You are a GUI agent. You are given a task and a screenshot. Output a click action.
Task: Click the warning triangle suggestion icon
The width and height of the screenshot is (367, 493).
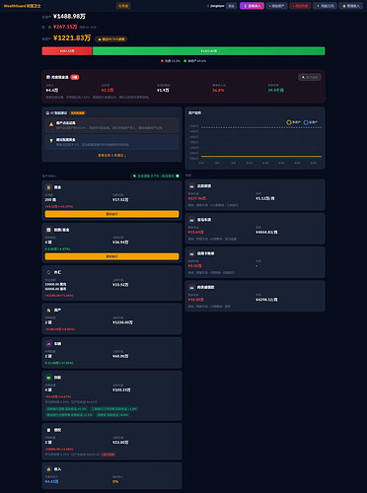pyautogui.click(x=51, y=124)
